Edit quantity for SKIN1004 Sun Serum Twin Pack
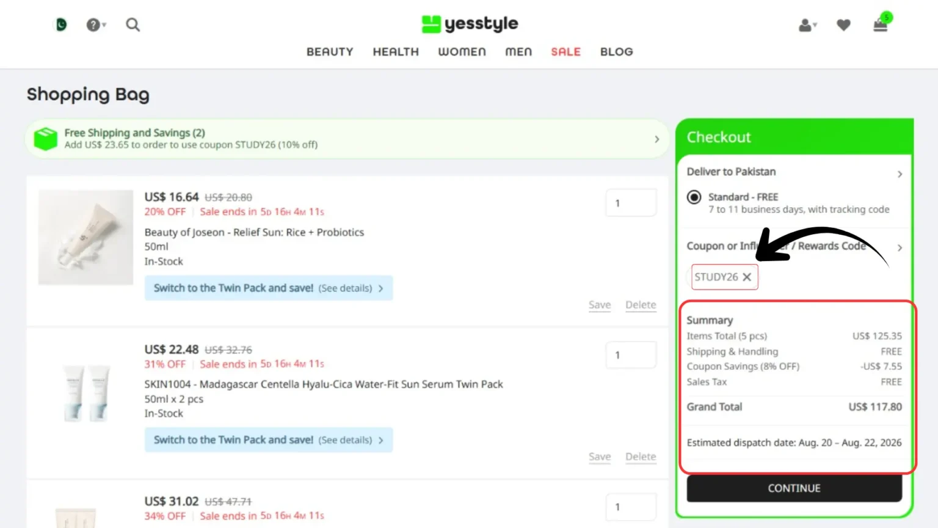This screenshot has width=938, height=528. 631,355
